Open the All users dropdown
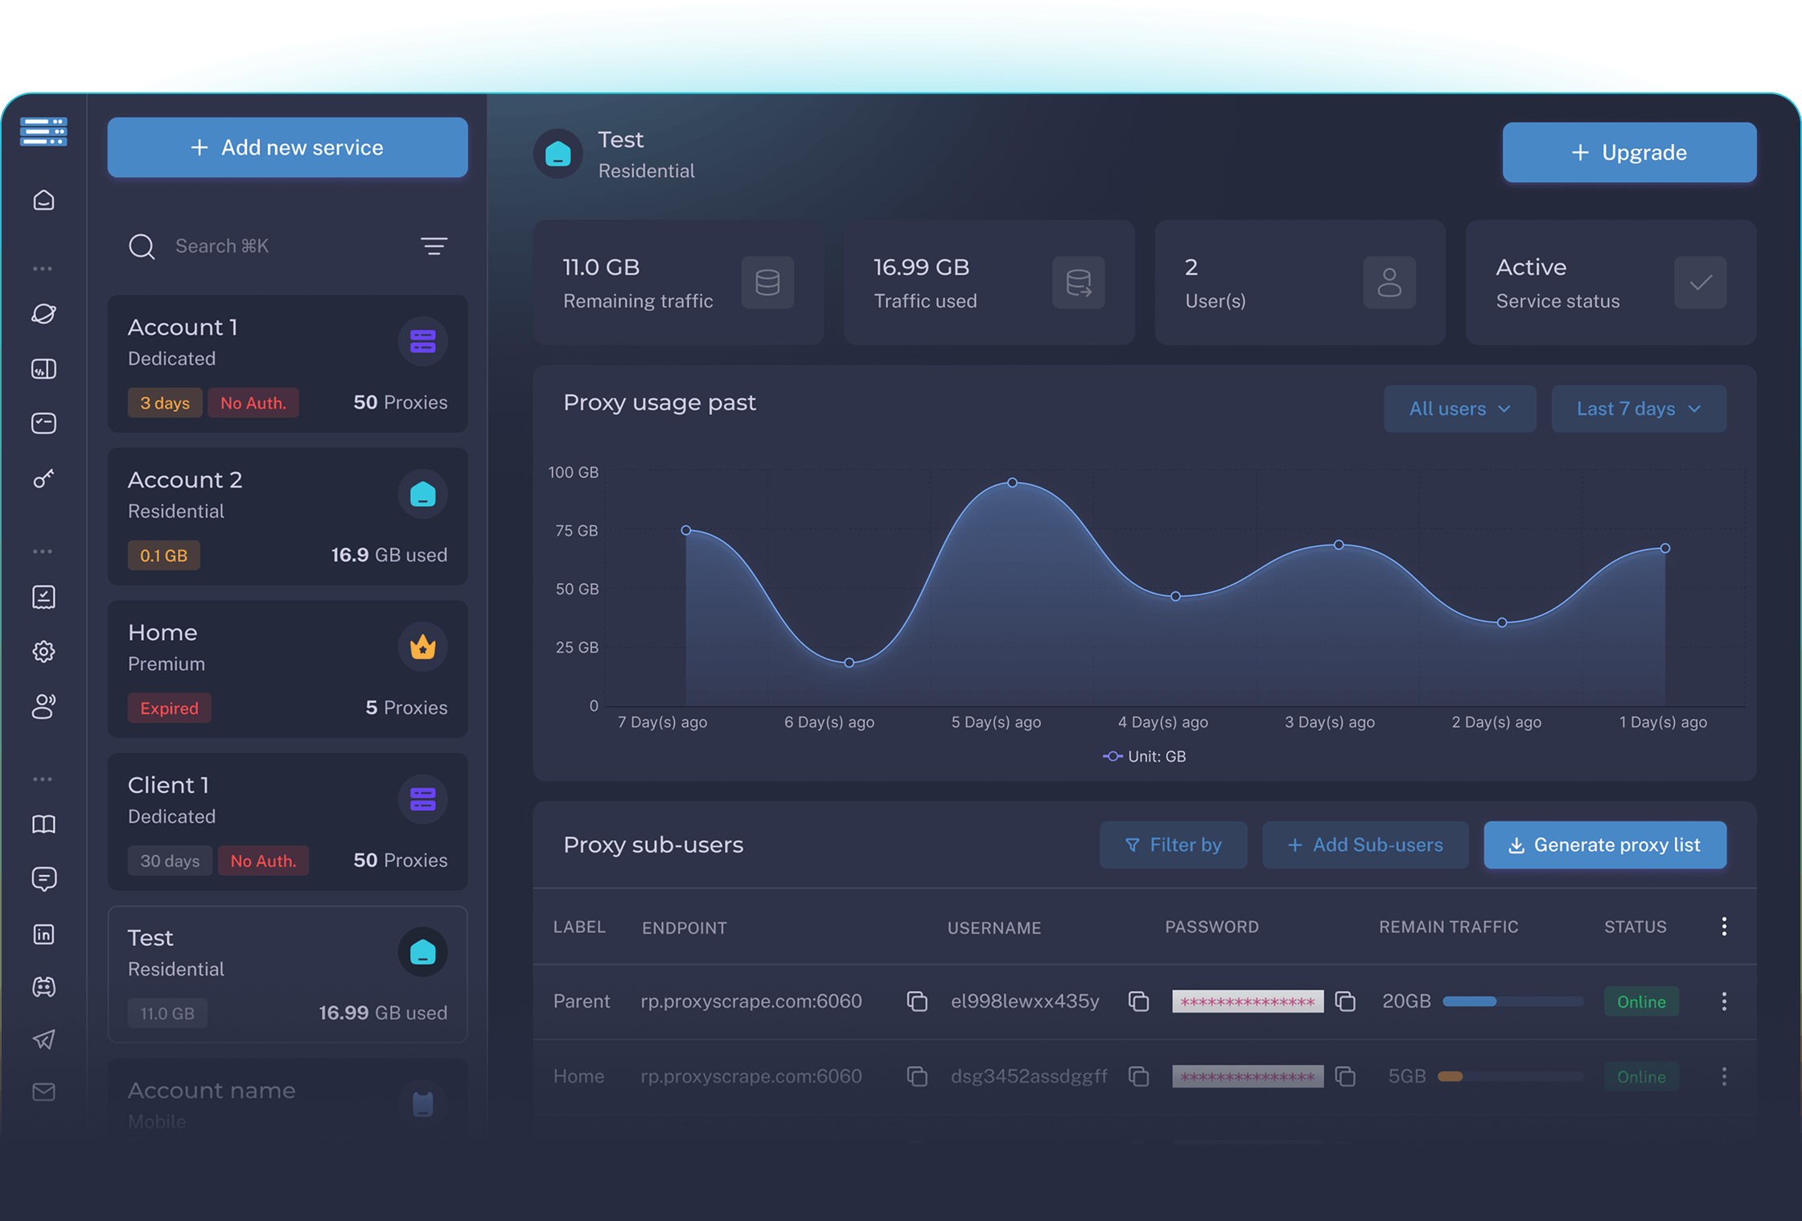The image size is (1802, 1221). click(1460, 409)
